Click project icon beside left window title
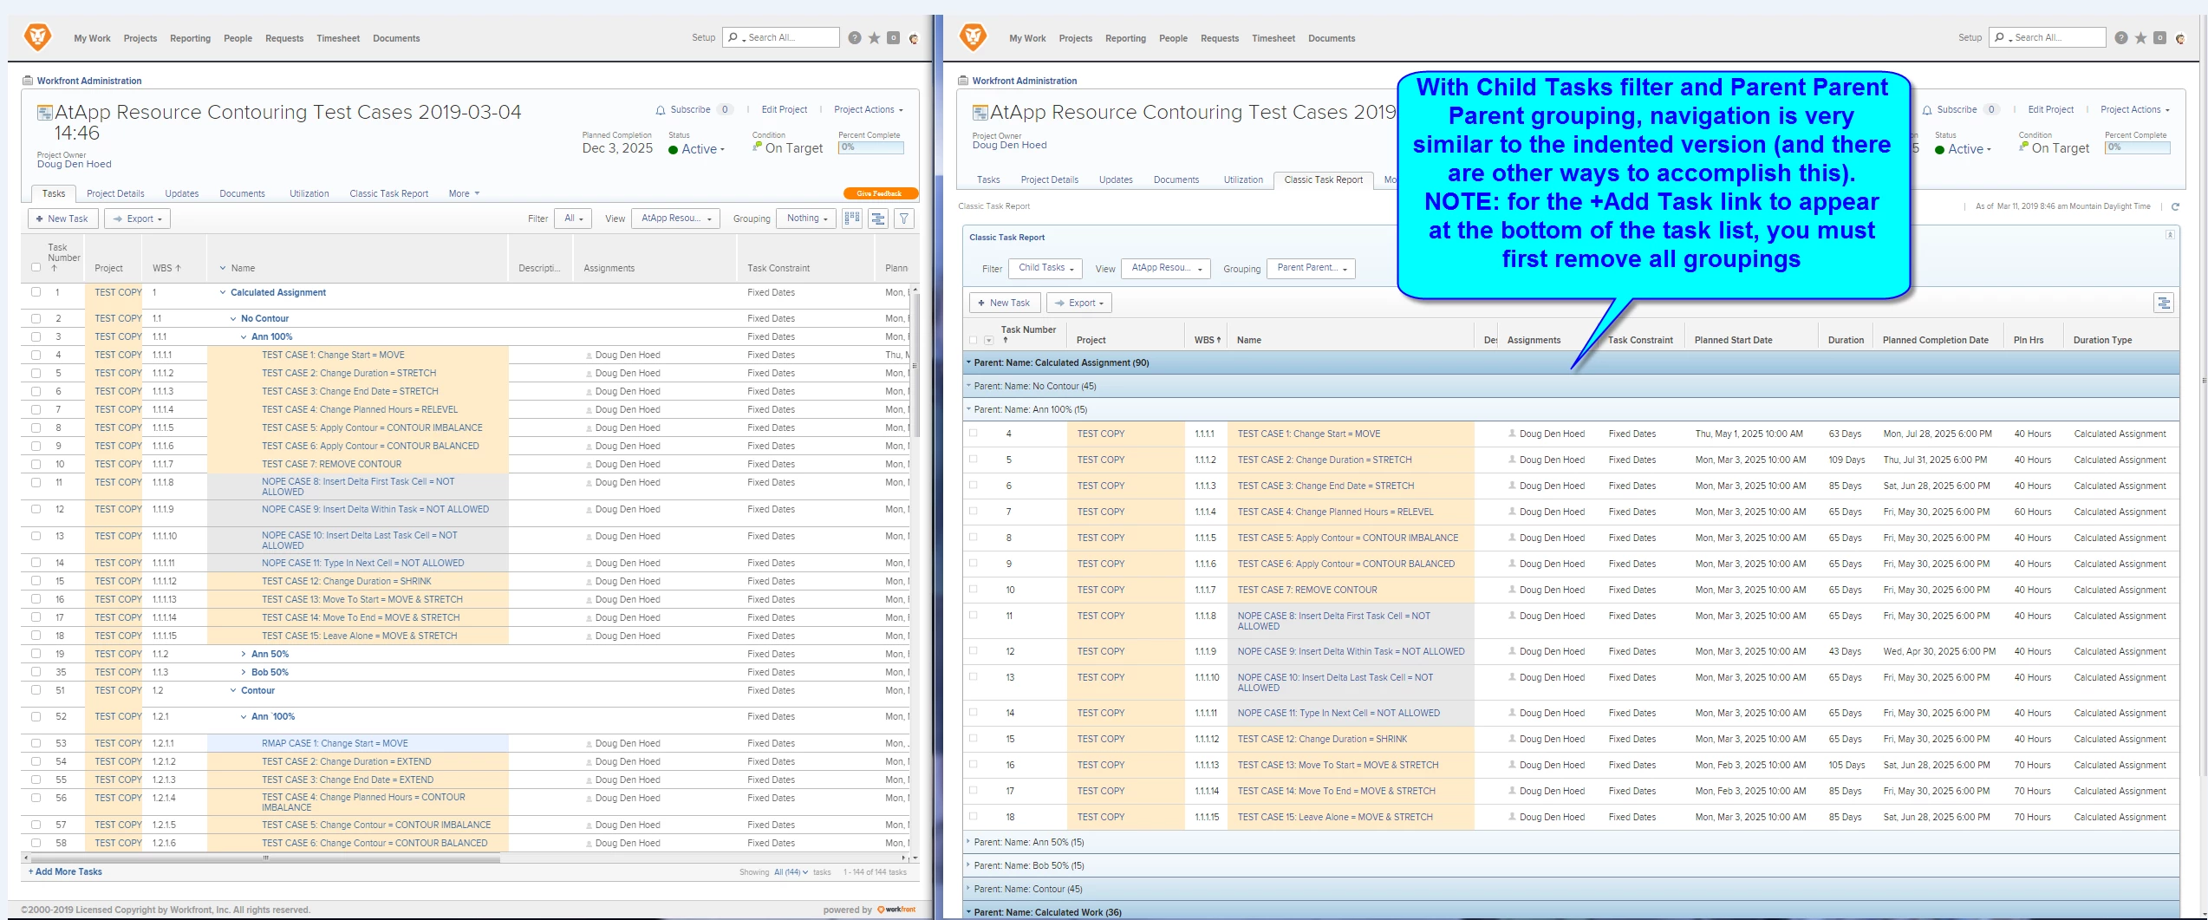 [45, 113]
